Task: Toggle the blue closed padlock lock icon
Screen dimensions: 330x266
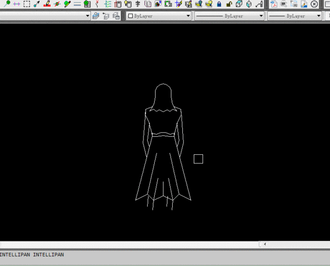Action: (x=219, y=4)
